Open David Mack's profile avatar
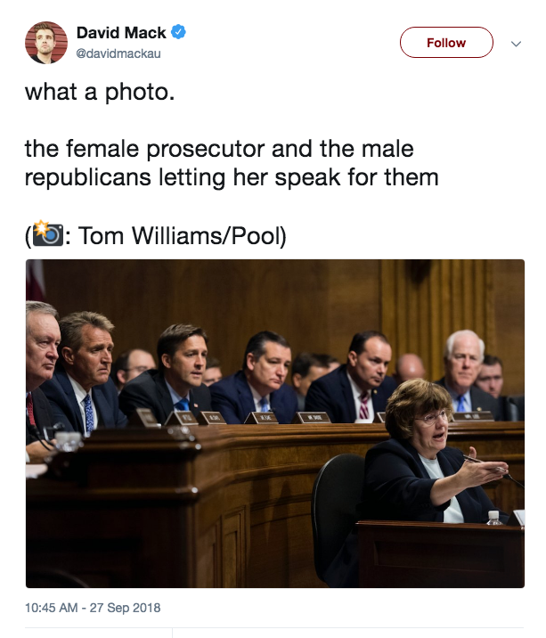This screenshot has height=638, width=546. point(46,43)
